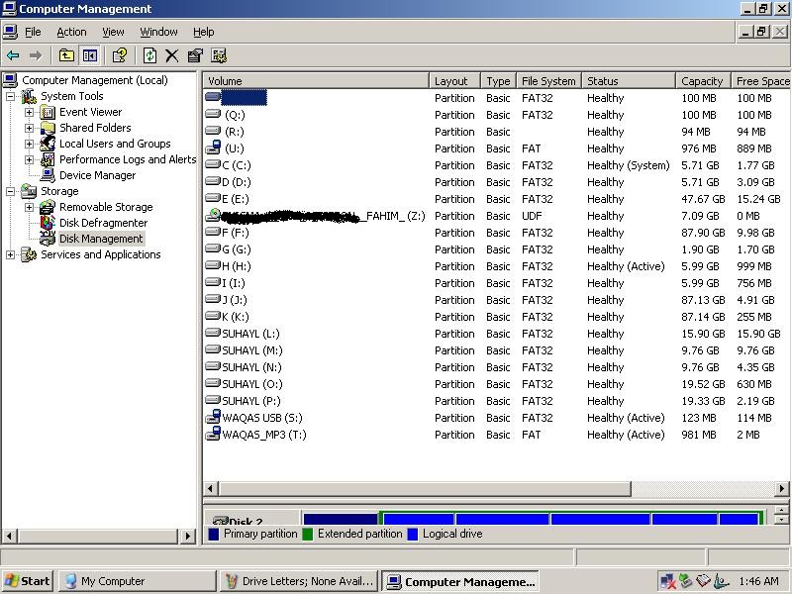Click the network icon in system tray
Viewport: 792px width, 594px height.
[x=668, y=581]
